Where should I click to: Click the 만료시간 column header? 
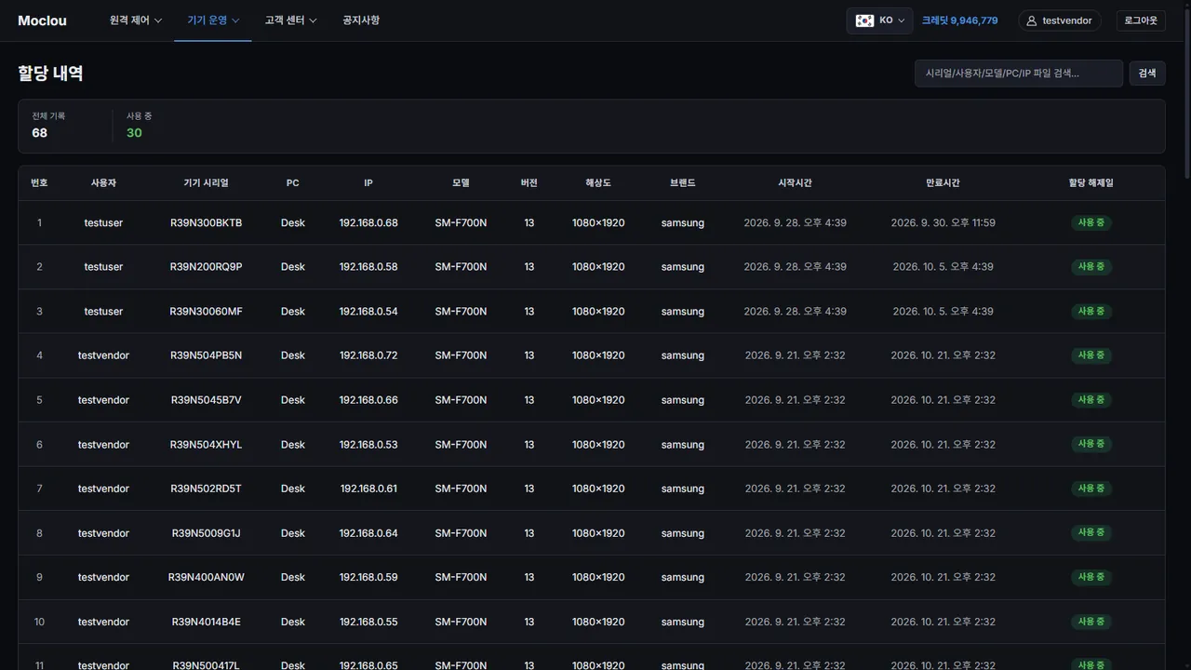click(943, 183)
